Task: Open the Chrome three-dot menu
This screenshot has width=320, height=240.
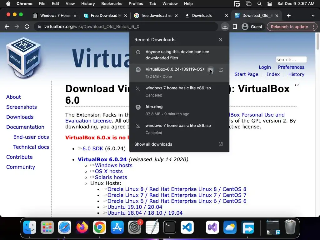Action: [313, 27]
